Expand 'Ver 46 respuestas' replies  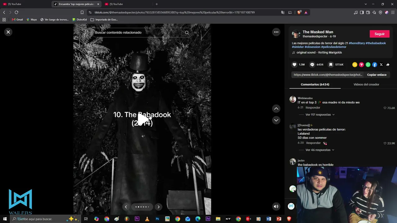320,150
